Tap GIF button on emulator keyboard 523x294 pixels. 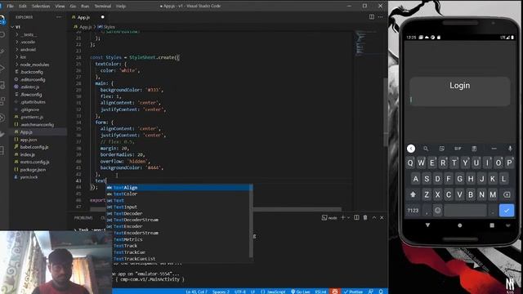pyautogui.click(x=458, y=149)
